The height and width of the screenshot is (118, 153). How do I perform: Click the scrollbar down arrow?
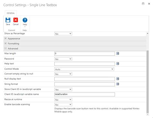tap(148, 114)
